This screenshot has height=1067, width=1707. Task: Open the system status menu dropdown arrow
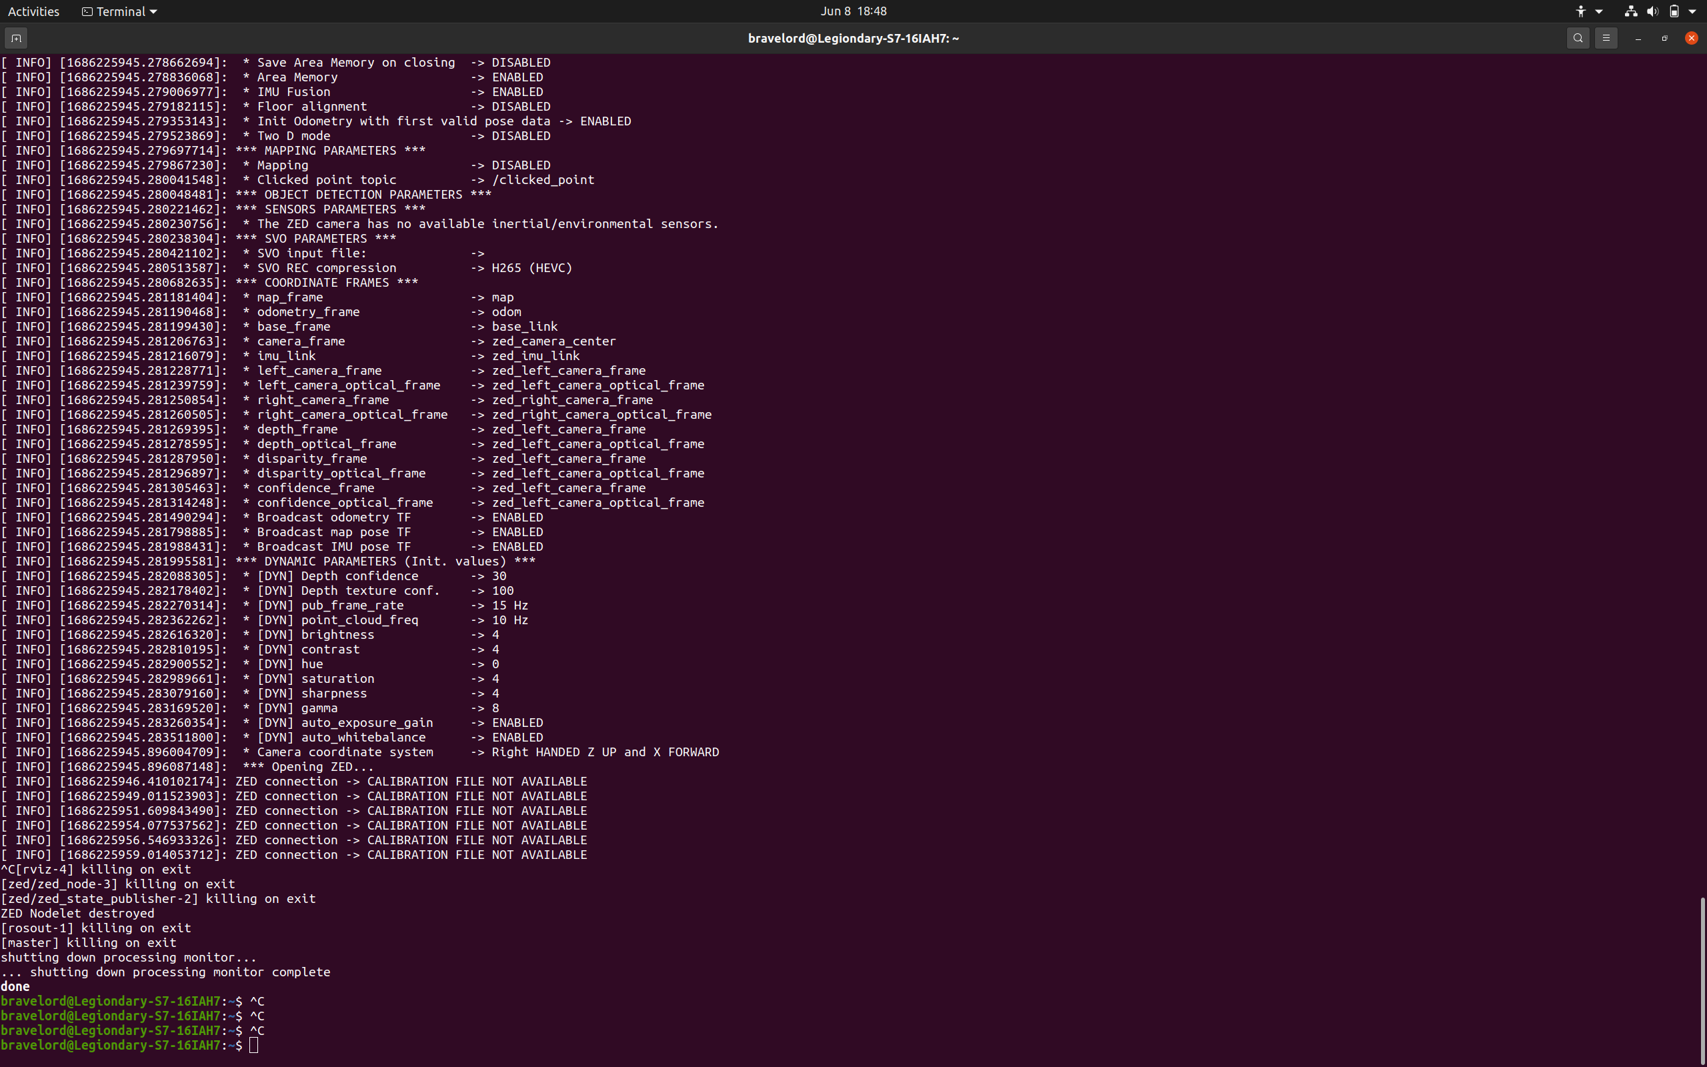(1692, 11)
